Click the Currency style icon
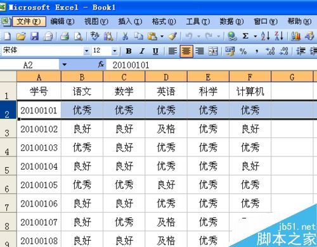The height and width of the screenshot is (247, 317). point(230,51)
